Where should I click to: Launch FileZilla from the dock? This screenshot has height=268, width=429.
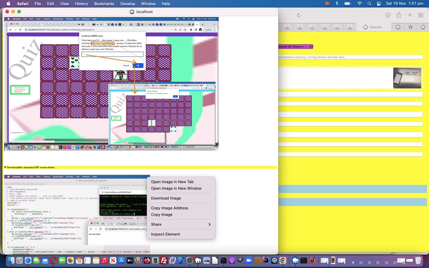pyautogui.click(x=164, y=261)
